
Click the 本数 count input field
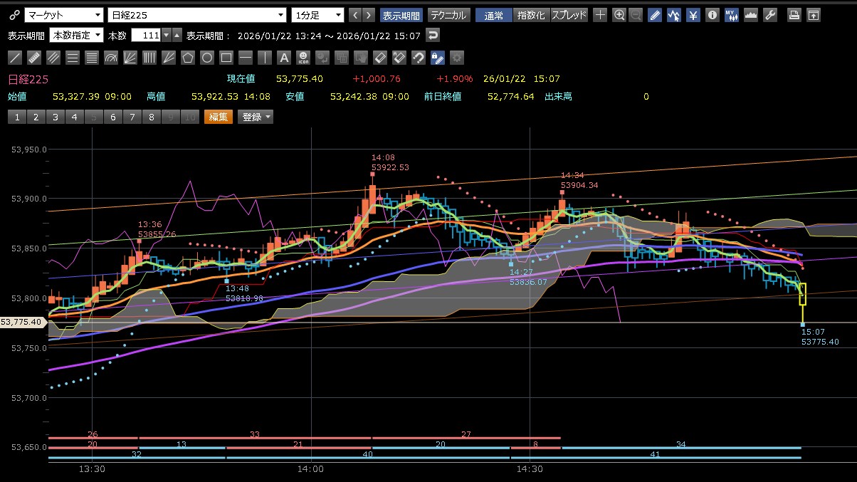tap(146, 35)
